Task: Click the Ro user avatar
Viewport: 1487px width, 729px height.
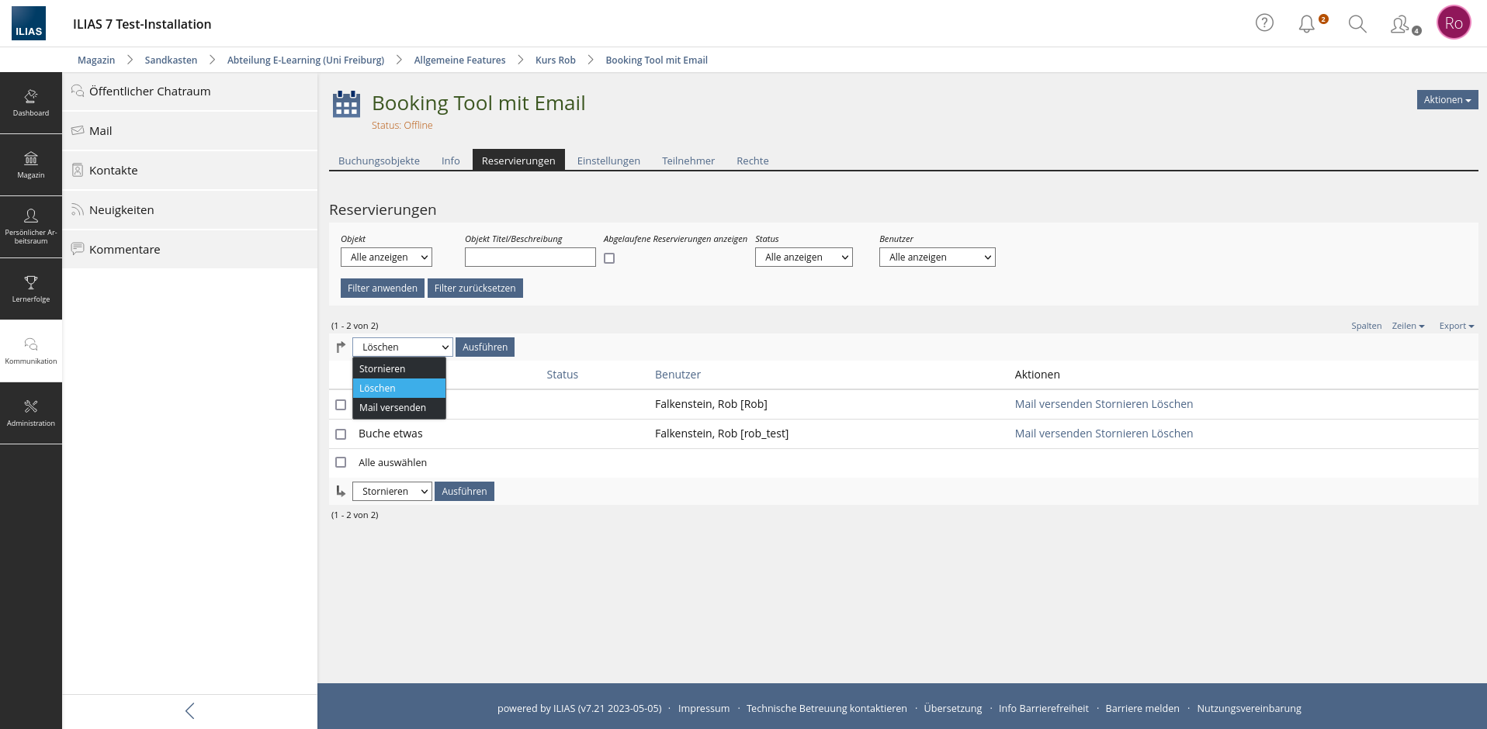Action: 1453,23
